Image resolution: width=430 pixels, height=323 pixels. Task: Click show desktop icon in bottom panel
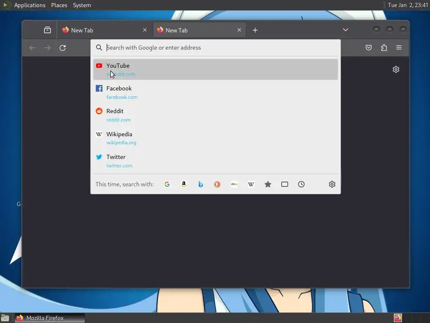coord(5,318)
